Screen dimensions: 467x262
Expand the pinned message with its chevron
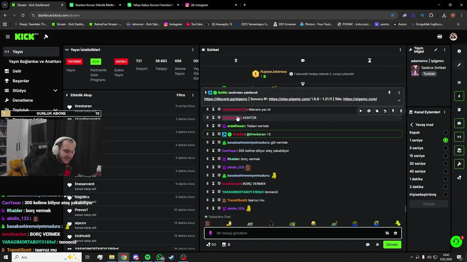(399, 100)
